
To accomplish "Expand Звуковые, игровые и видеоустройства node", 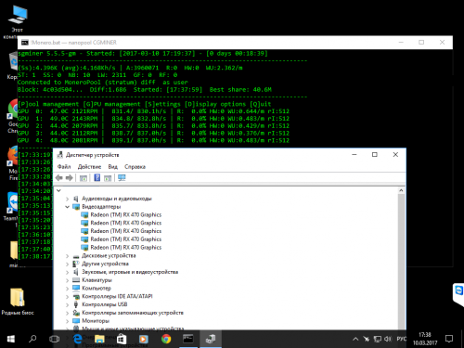I will click(67, 272).
